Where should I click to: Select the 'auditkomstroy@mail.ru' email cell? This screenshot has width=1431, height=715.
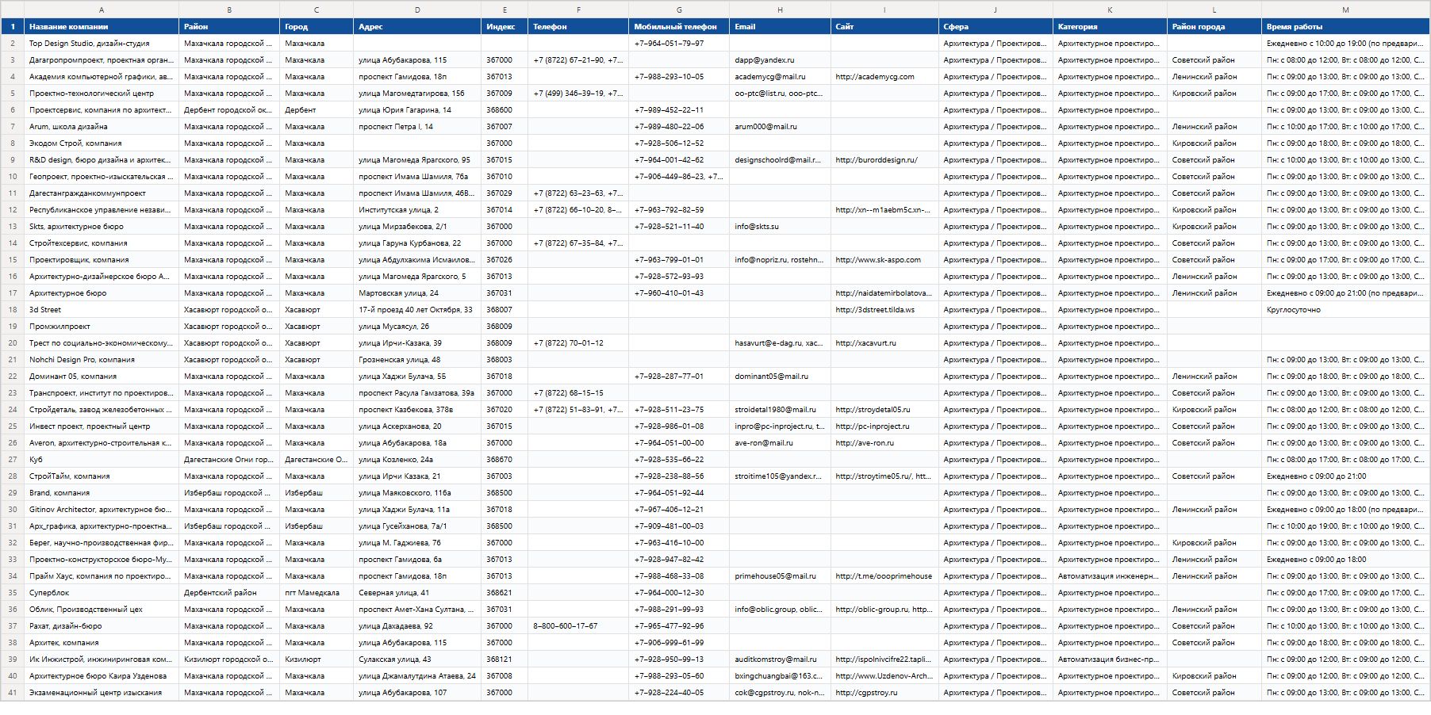[780, 660]
